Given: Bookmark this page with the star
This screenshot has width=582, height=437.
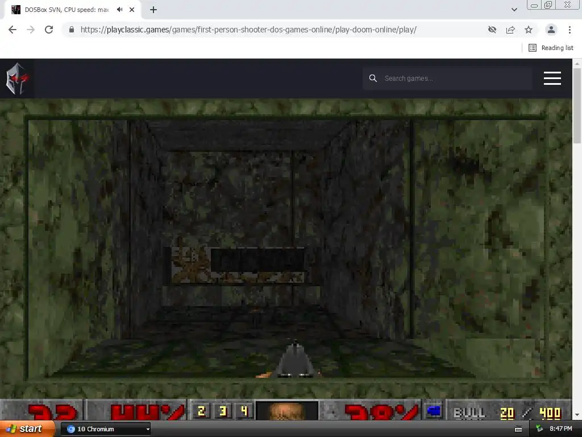Looking at the screenshot, I should click(529, 30).
